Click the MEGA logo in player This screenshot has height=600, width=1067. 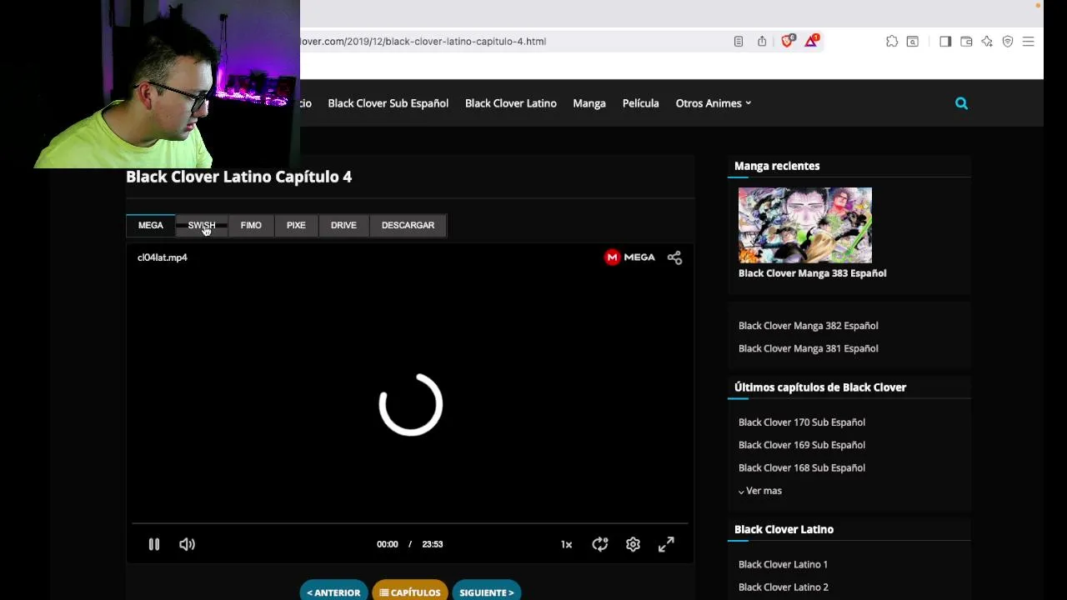pyautogui.click(x=629, y=257)
